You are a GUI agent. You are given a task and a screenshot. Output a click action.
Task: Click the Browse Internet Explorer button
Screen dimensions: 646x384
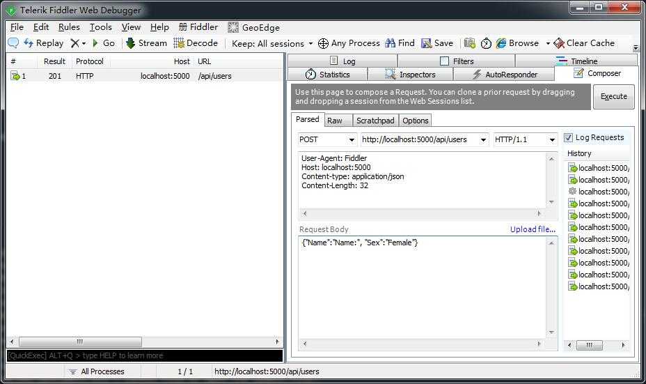pyautogui.click(x=517, y=43)
